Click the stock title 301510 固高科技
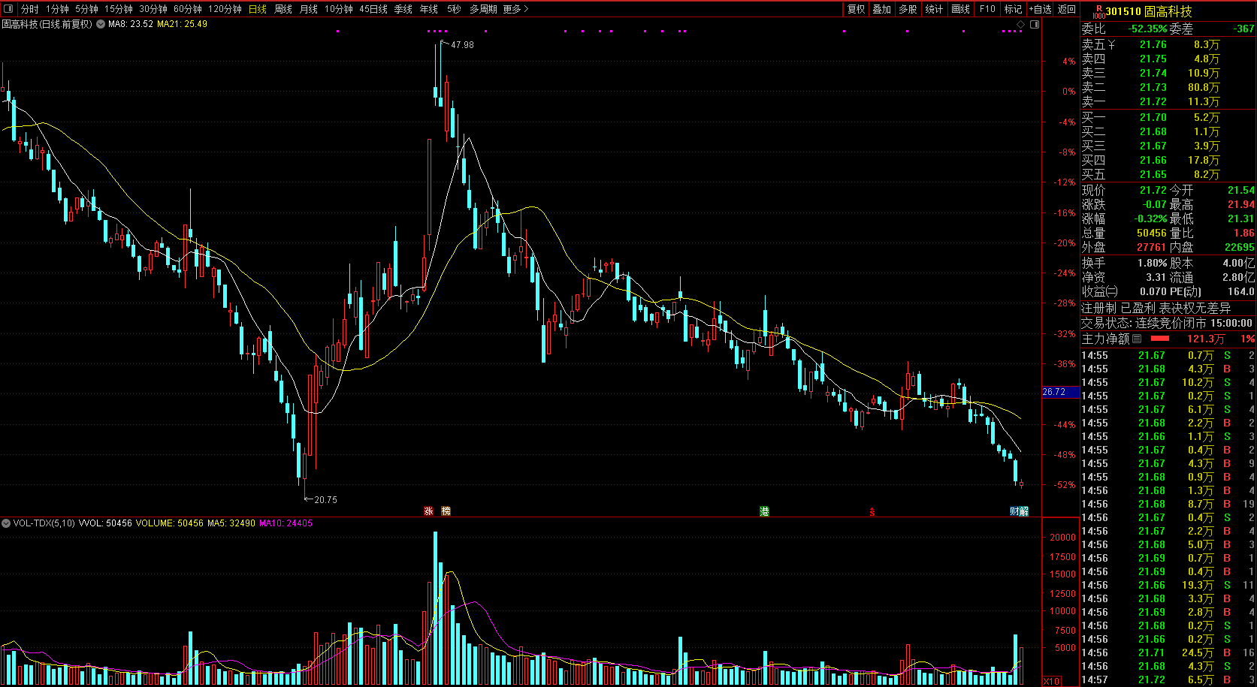This screenshot has width=1257, height=687. coord(1149,11)
